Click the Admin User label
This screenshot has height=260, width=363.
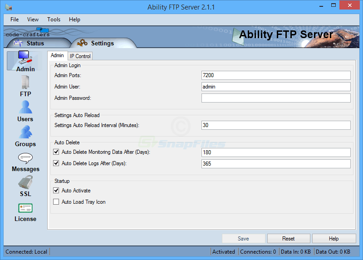(67, 87)
